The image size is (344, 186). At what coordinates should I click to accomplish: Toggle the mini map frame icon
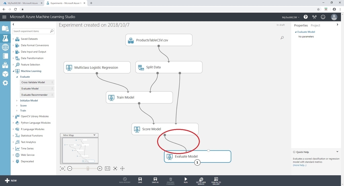pos(62,169)
